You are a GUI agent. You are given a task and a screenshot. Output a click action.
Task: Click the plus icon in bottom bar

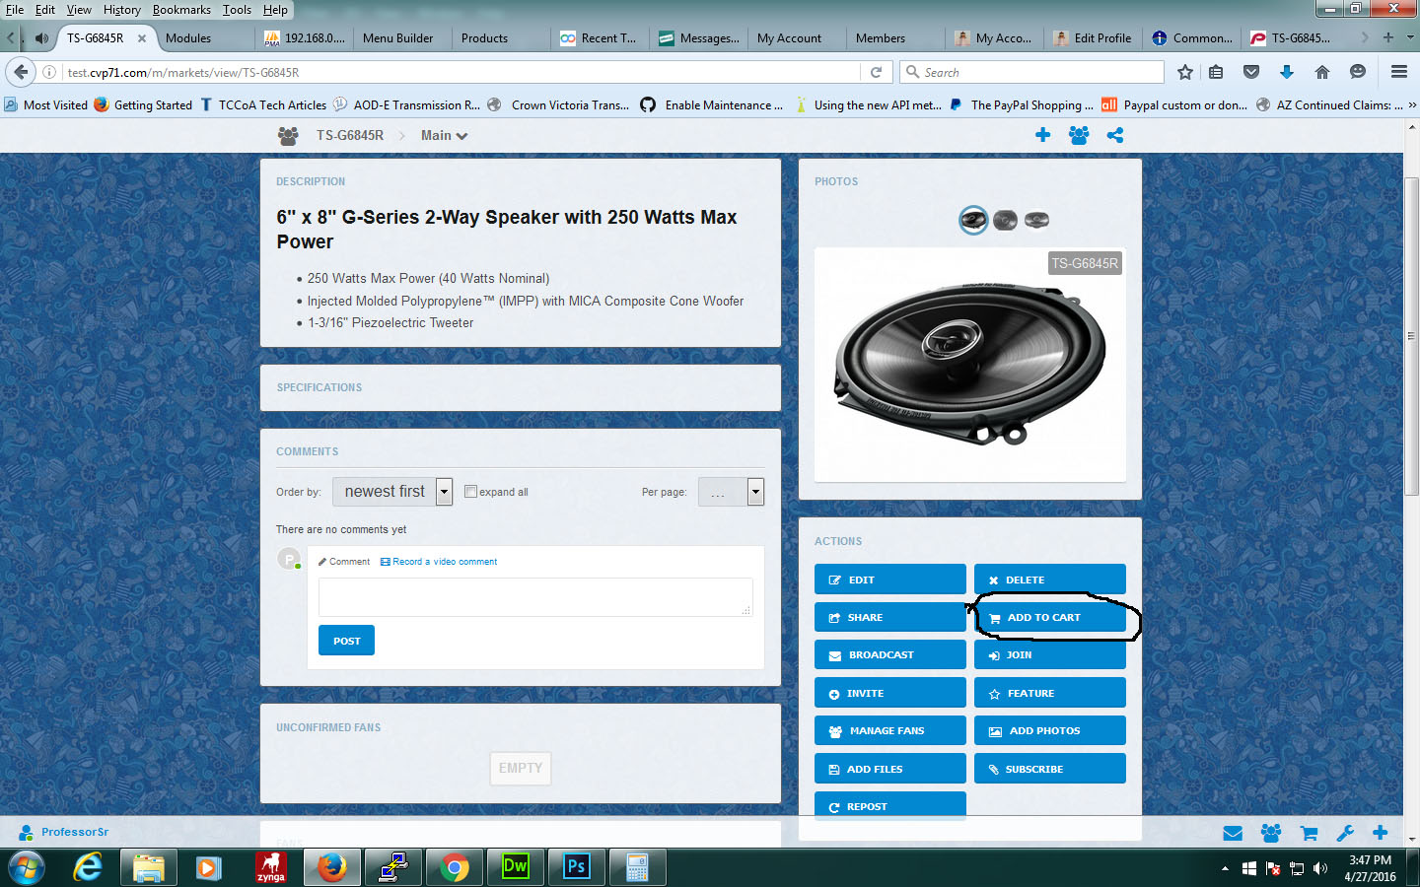click(x=1381, y=833)
